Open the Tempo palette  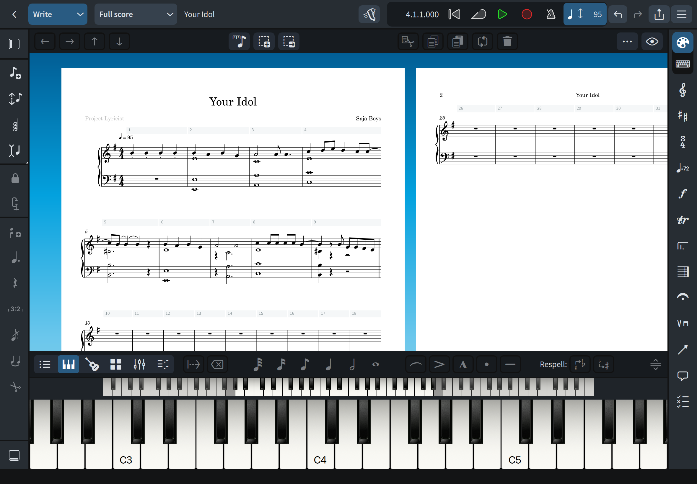coord(683,169)
